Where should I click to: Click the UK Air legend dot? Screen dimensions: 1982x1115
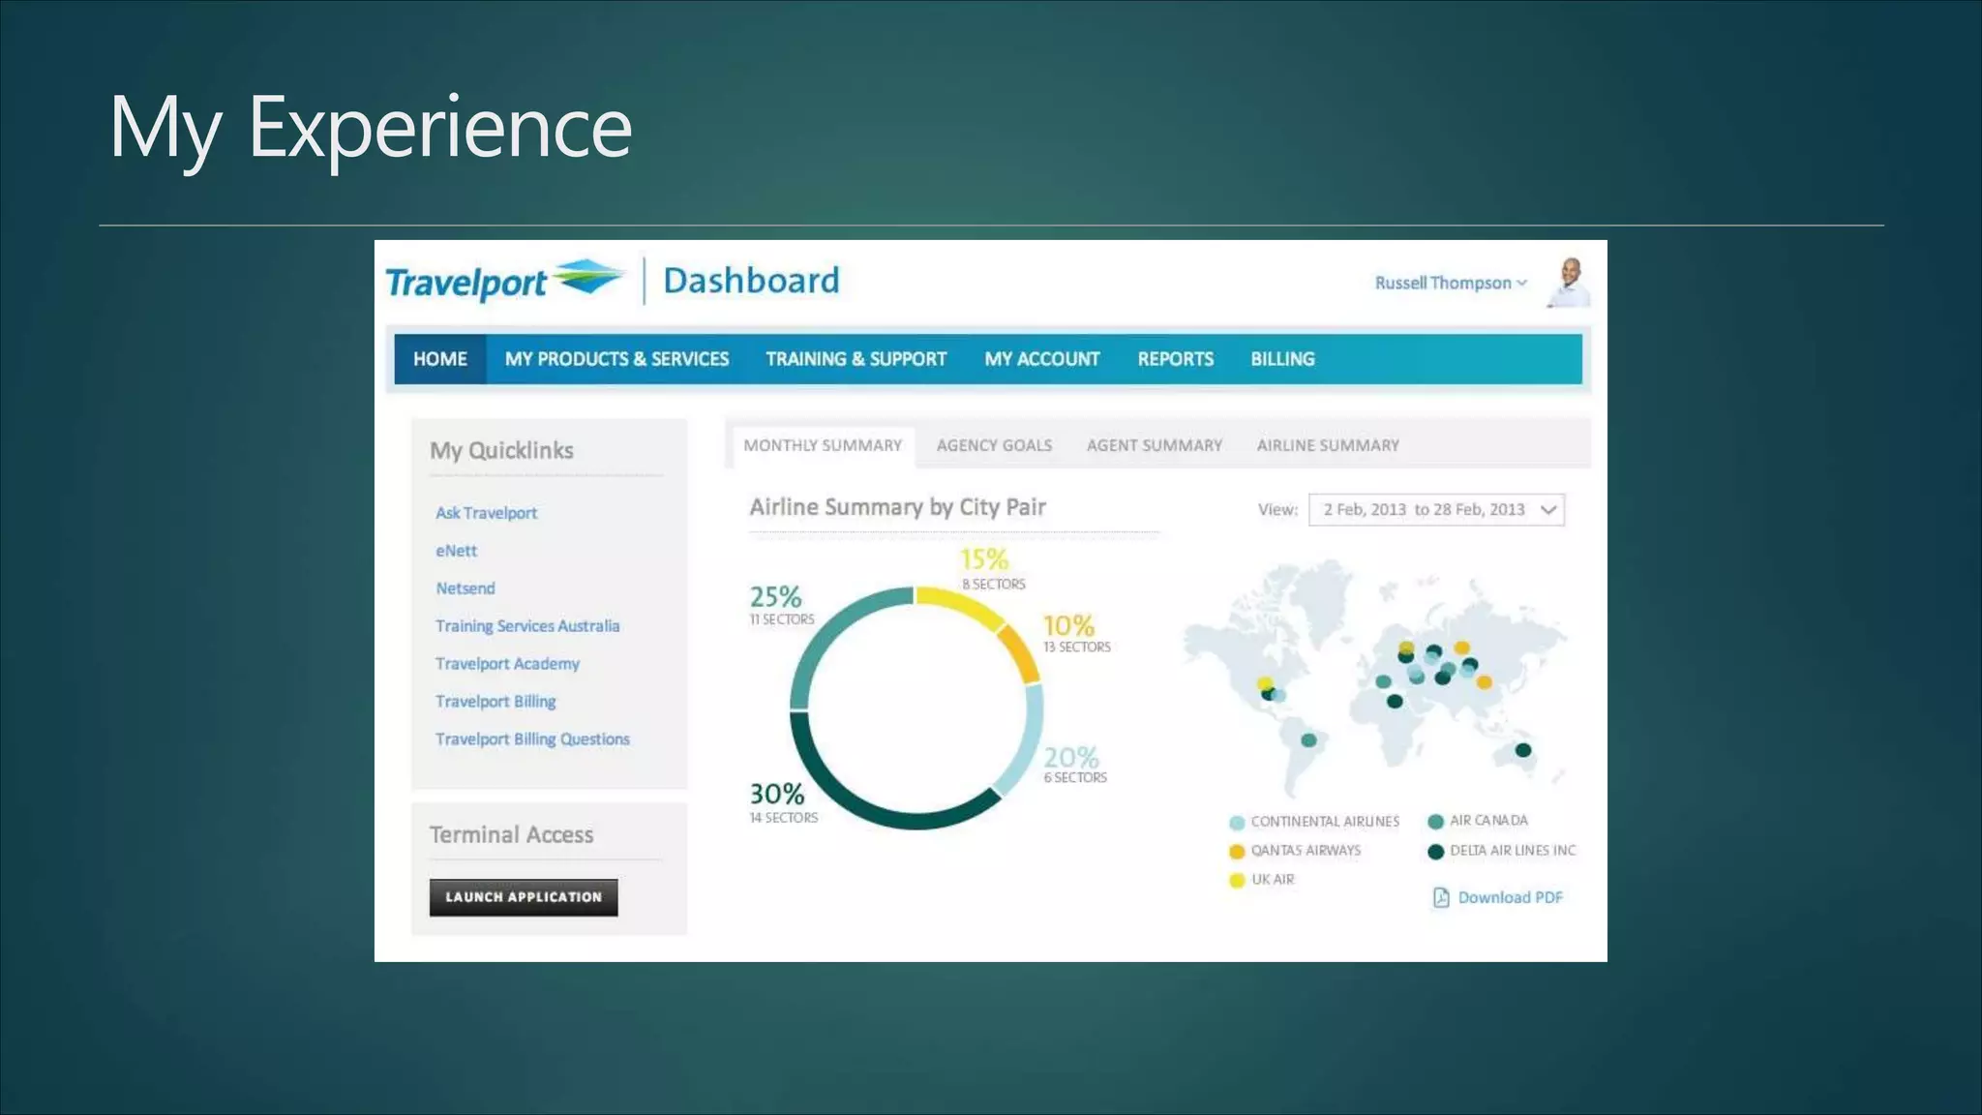(x=1236, y=881)
